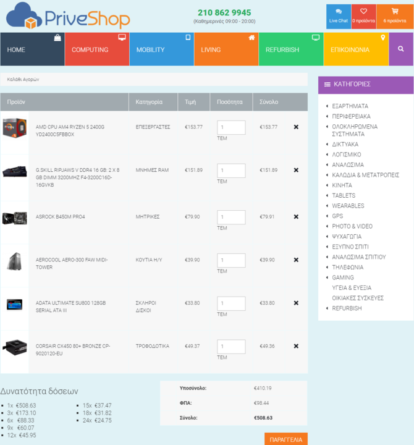Image resolution: width=414 pixels, height=445 pixels.
Task: Select GAMING category
Action: click(x=343, y=277)
